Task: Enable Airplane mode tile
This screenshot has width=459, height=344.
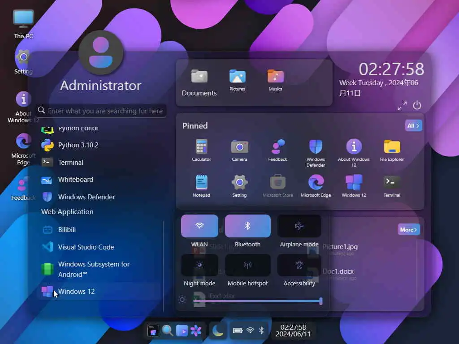Action: 299,226
